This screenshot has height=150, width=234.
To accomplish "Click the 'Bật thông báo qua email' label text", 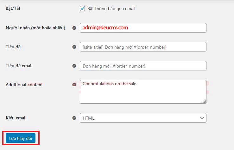I will click(x=111, y=9).
